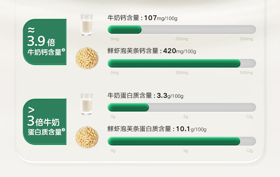Click the shrimp puff bowl beside 鲜虾泡芙条蛋白质含量
Viewport: 280px width, 177px height.
click(x=87, y=137)
